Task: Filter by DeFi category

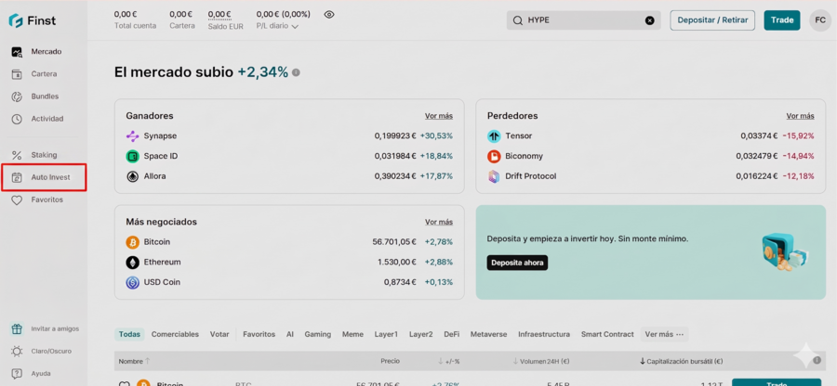Action: point(452,334)
